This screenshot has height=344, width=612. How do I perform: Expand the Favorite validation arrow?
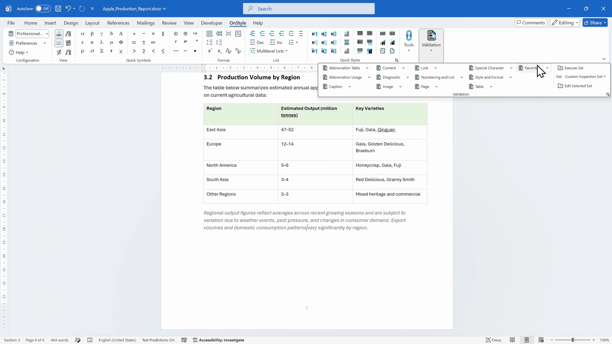coord(547,68)
